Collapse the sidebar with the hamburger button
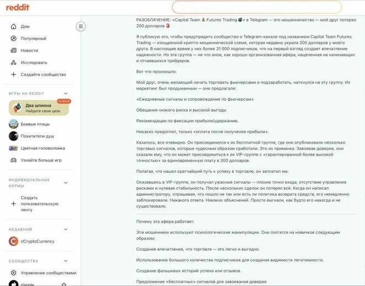This screenshot has width=365, height=286. click(x=81, y=26)
